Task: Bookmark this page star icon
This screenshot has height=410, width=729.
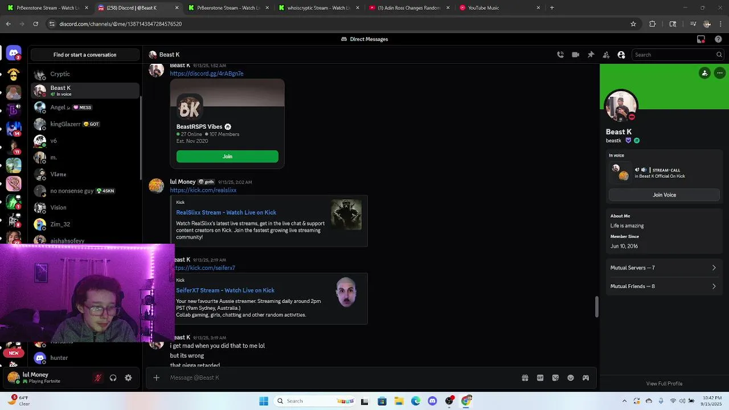Action: [633, 24]
